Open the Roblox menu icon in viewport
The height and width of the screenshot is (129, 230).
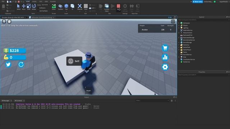point(4,21)
